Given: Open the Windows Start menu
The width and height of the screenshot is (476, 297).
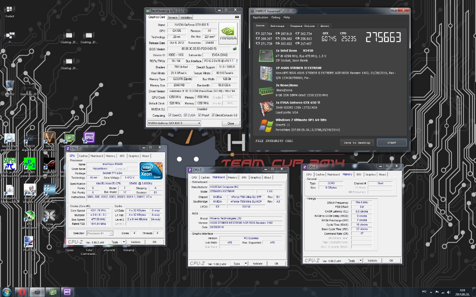Looking at the screenshot, I should [7, 292].
